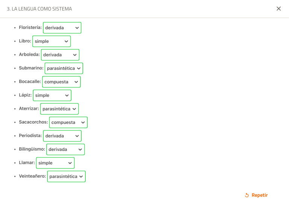The height and width of the screenshot is (205, 289).
Task: Click the word label 'Libro:'
Action: tap(25, 41)
